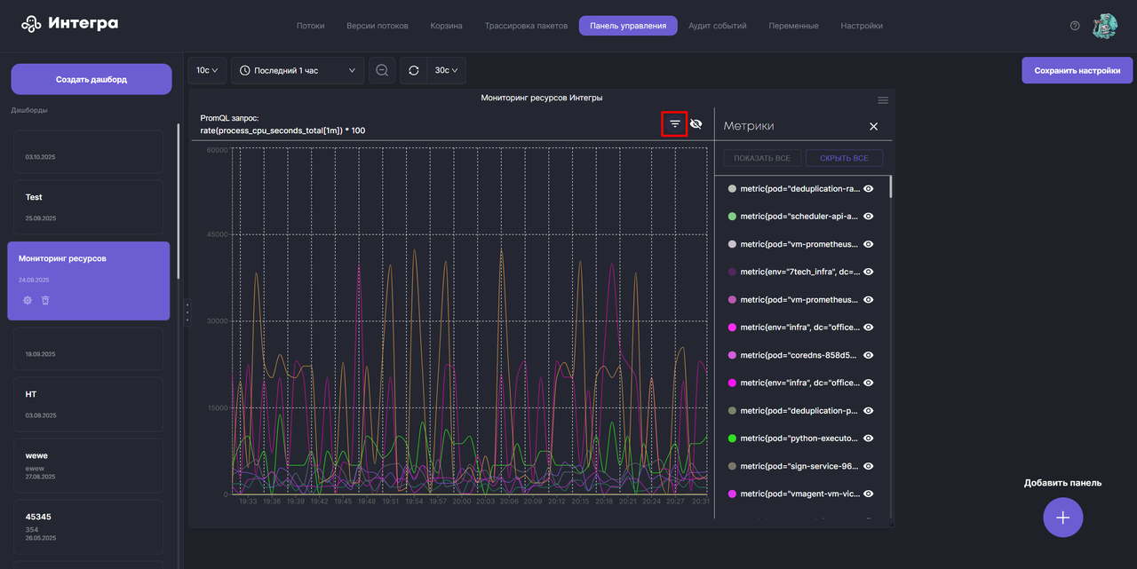
Task: Click the refresh dashboard icon
Action: pos(414,70)
